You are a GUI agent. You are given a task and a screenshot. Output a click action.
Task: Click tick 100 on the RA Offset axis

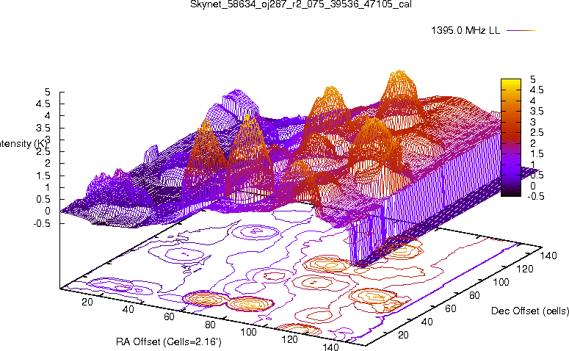[249, 332]
